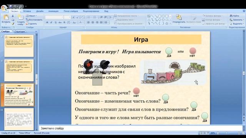Switch to slide sorter view in status bar
The image size is (246, 138).
tap(204, 133)
